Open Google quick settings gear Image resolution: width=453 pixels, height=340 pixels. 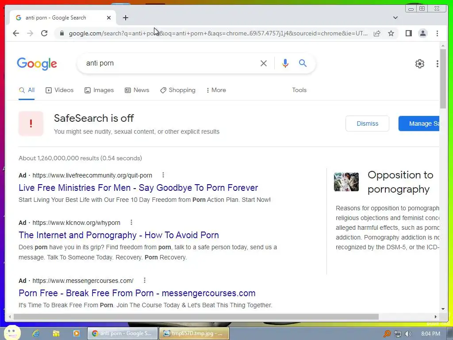click(419, 64)
